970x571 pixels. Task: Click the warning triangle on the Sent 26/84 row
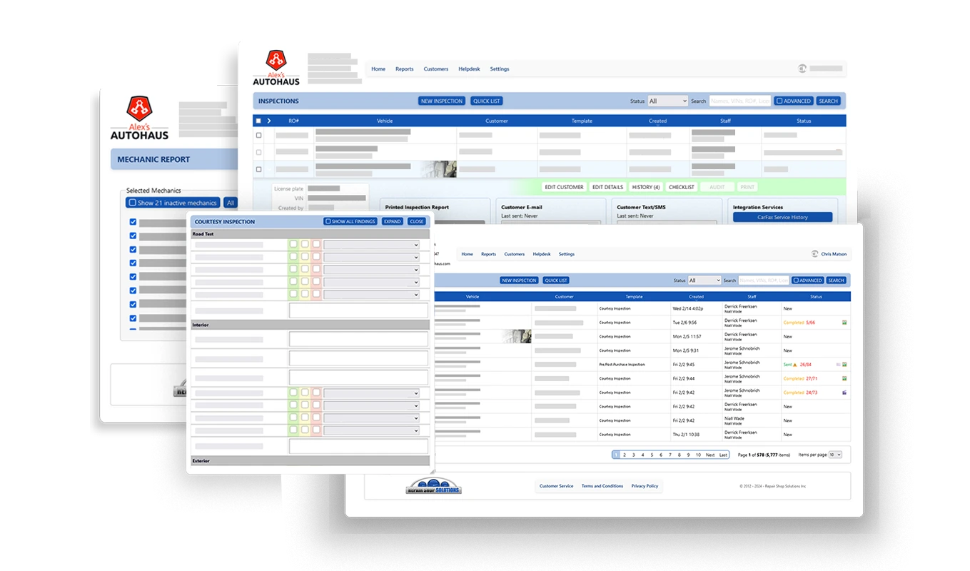tap(795, 364)
